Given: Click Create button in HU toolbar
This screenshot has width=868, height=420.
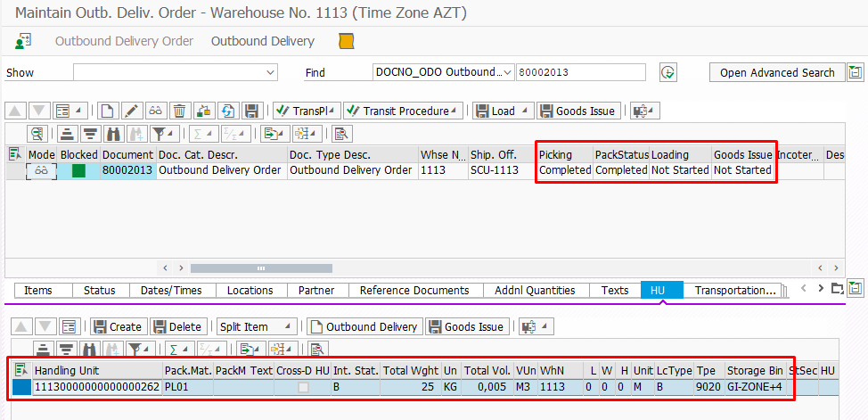Looking at the screenshot, I should (118, 327).
